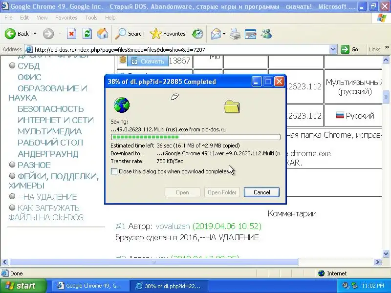This screenshot has width=391, height=293.
Task: Open the Tools menu
Action: point(91,18)
